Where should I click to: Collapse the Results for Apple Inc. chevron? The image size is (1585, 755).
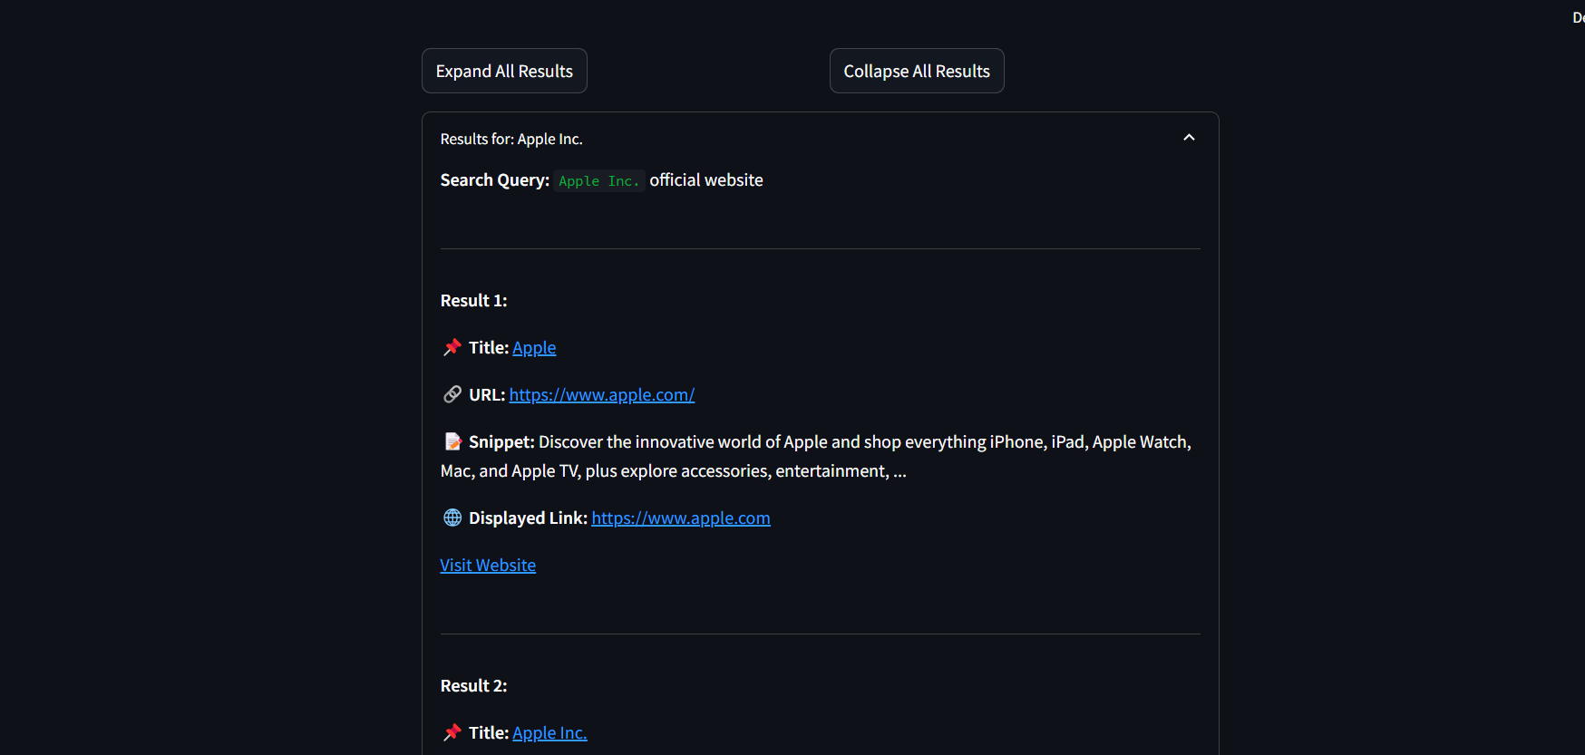[x=1189, y=138]
